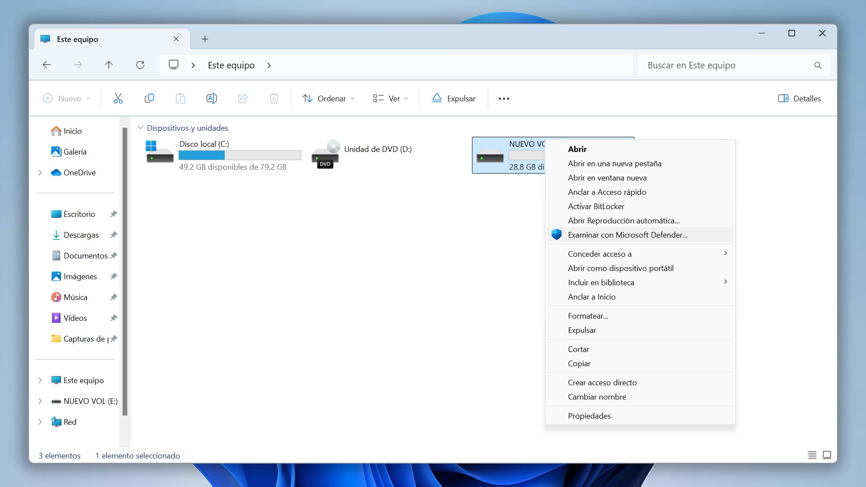Click the Copy icon in toolbar

pyautogui.click(x=149, y=98)
